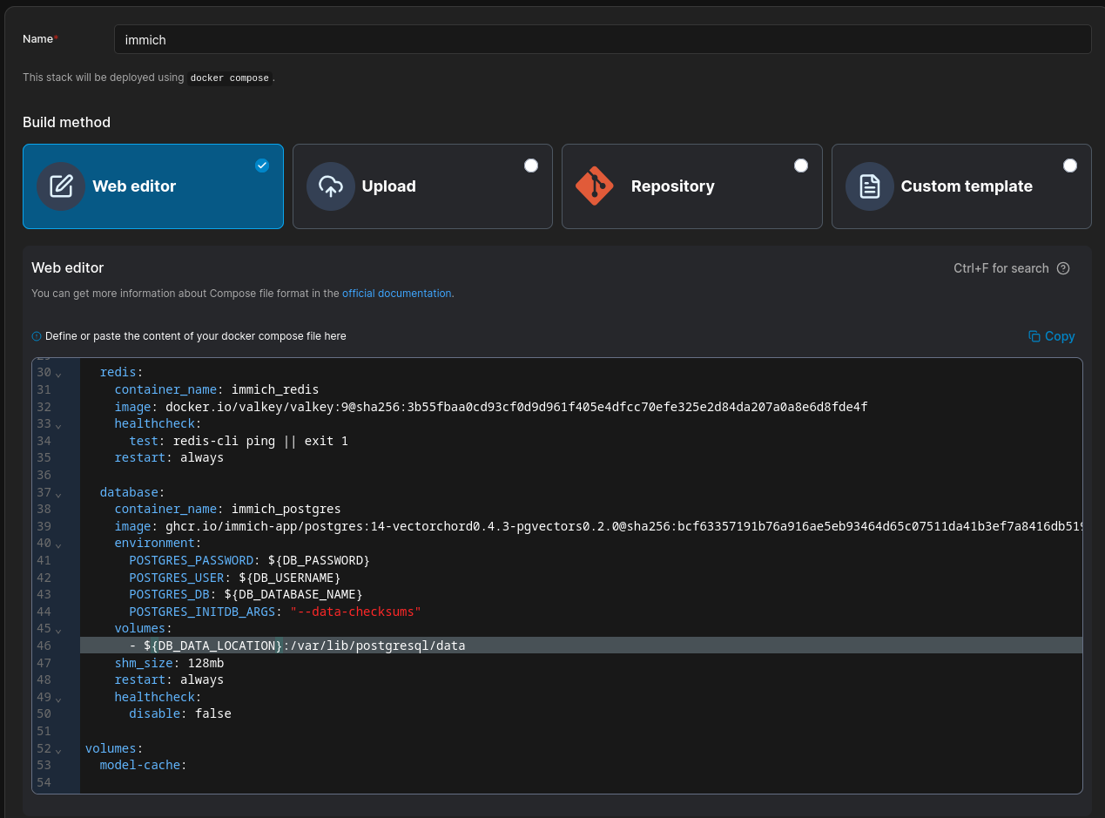The height and width of the screenshot is (818, 1105).
Task: Click the "--data-checksums" string value
Action: (x=355, y=612)
